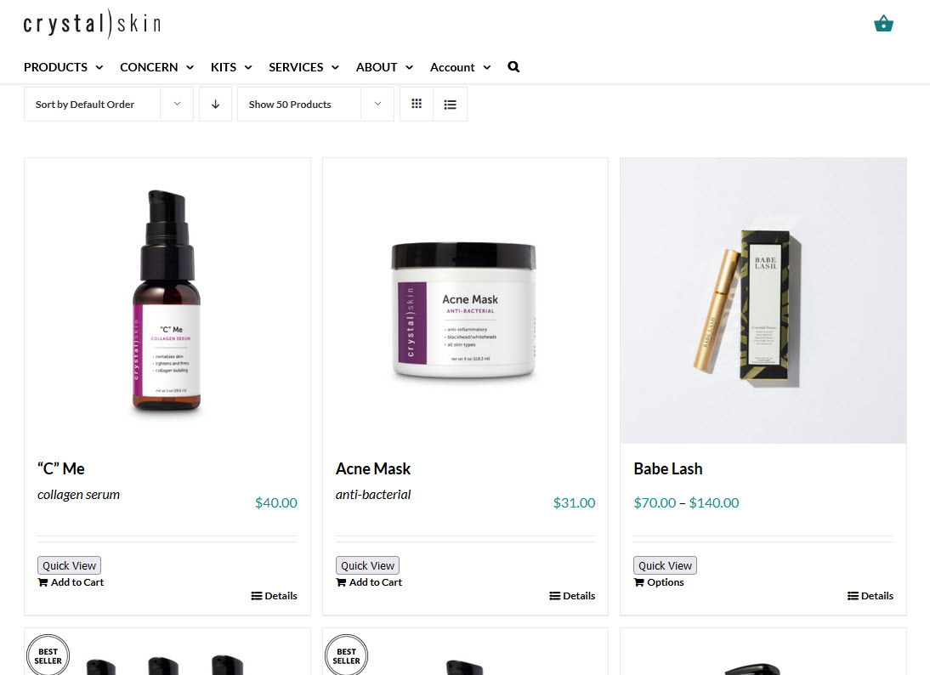The height and width of the screenshot is (675, 930).
Task: Quick View the Acne Mask
Action: point(367,565)
